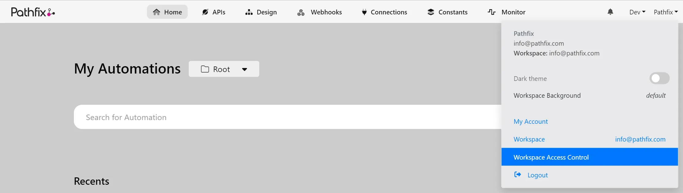
Task: Click the Logout arrow icon
Action: tap(518, 175)
